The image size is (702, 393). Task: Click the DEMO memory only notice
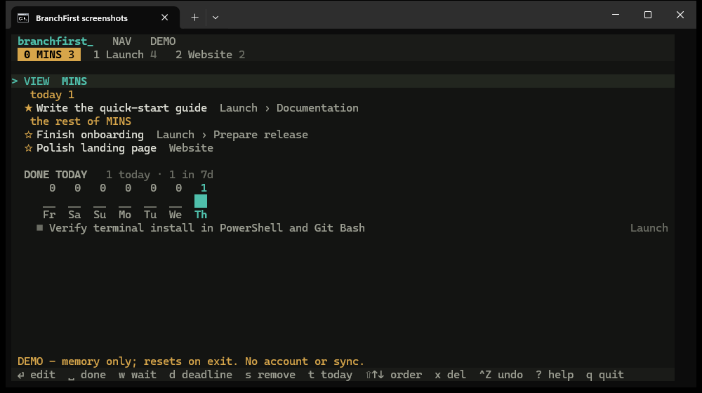pyautogui.click(x=191, y=361)
